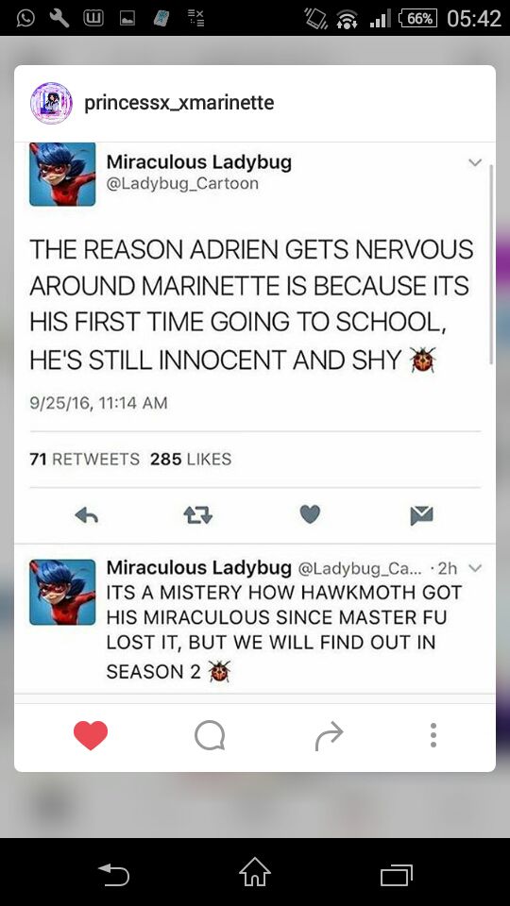The height and width of the screenshot is (906, 510).
Task: Open the @Ladybug_Cartoon handle
Action: pyautogui.click(x=182, y=184)
